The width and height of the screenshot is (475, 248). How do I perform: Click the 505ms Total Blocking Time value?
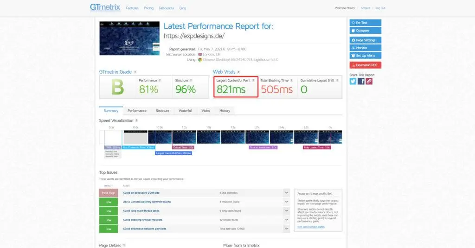click(x=276, y=89)
